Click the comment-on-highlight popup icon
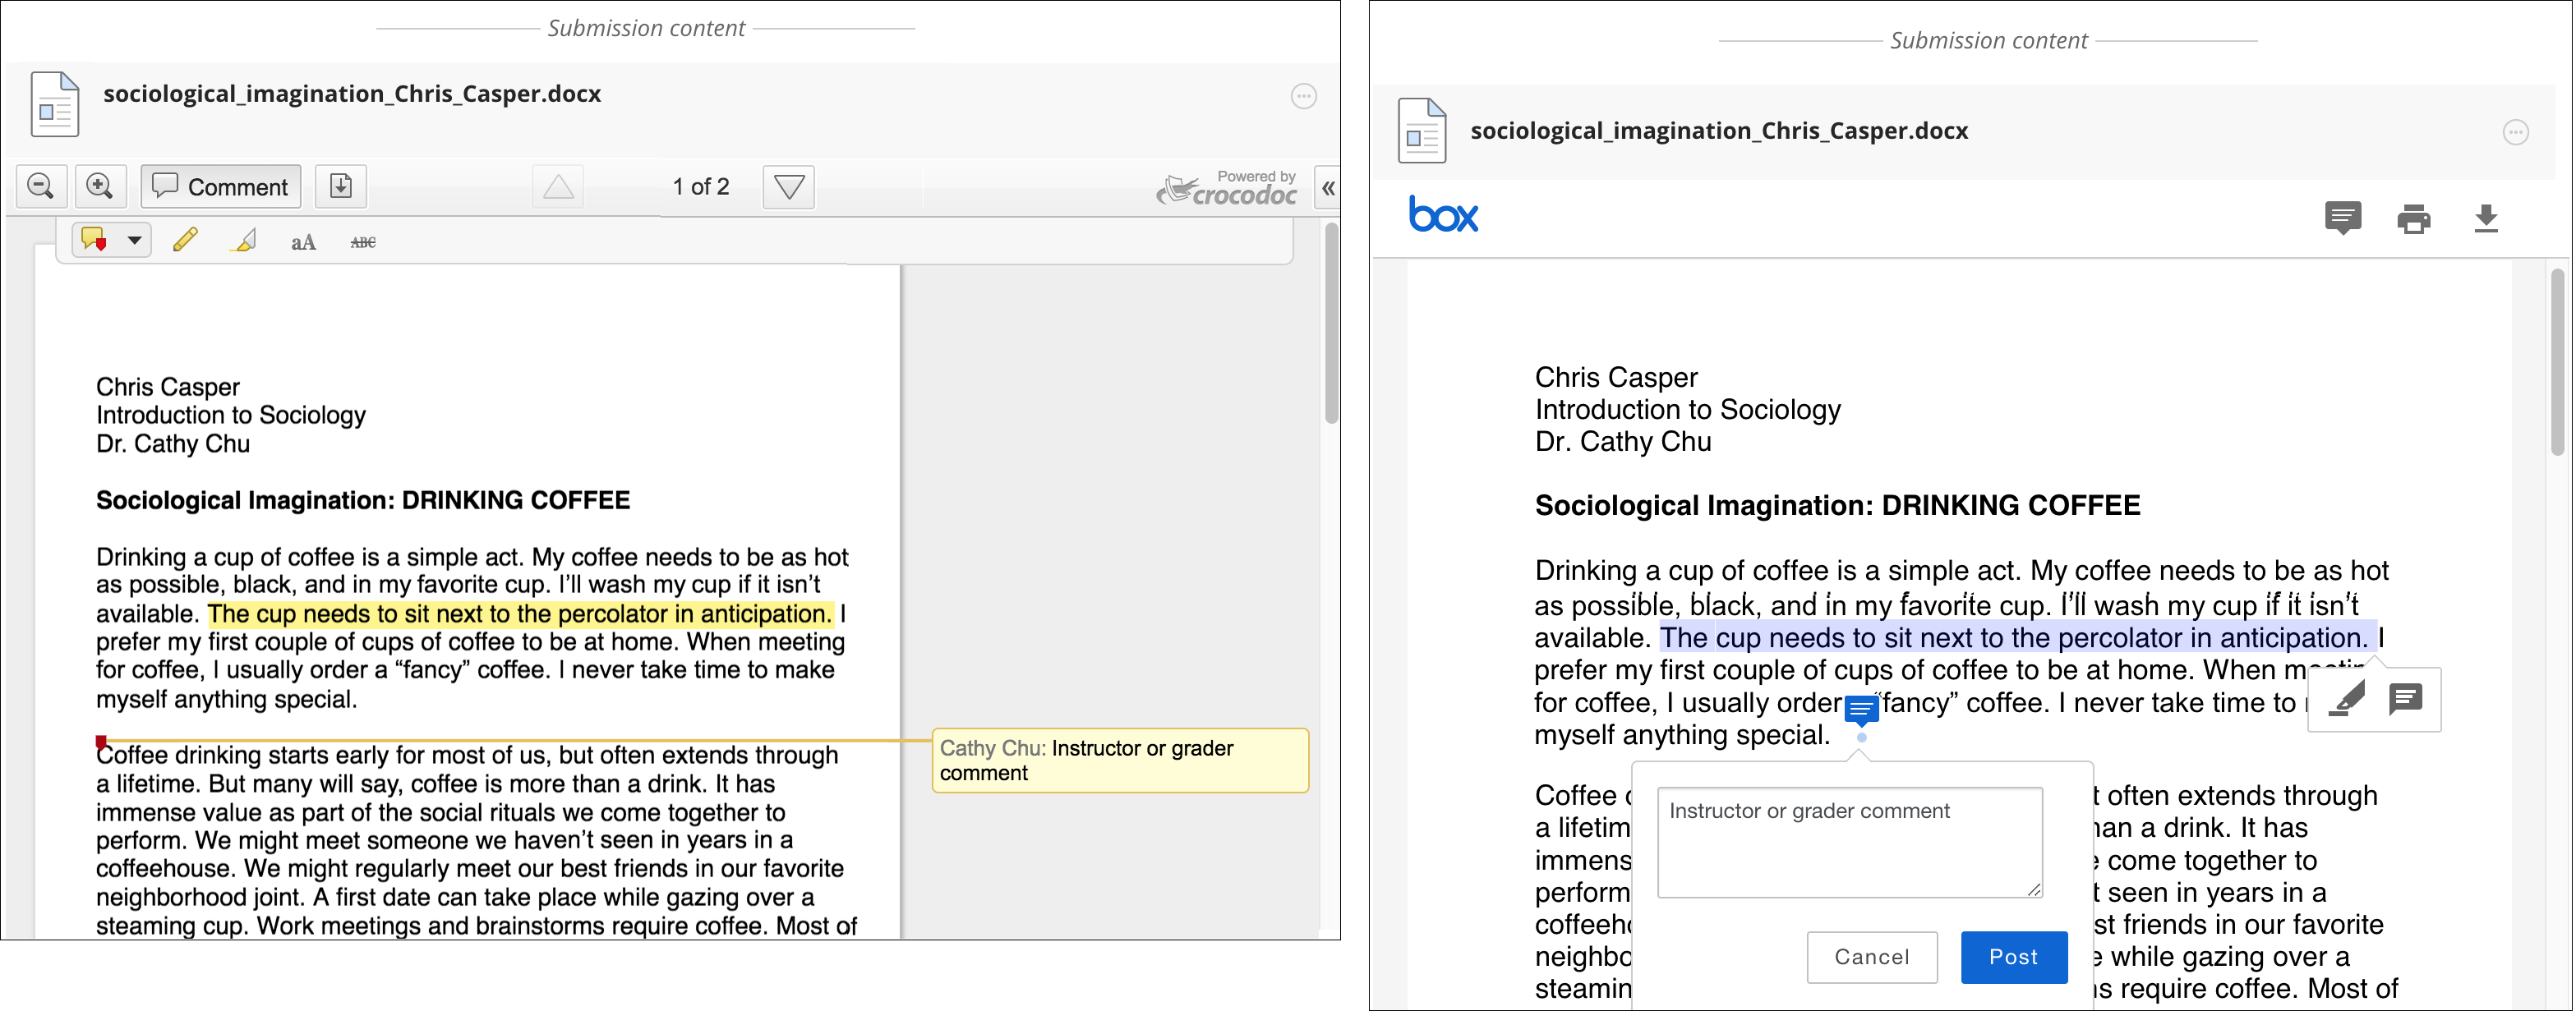This screenshot has width=2576, height=1011. 2405,698
